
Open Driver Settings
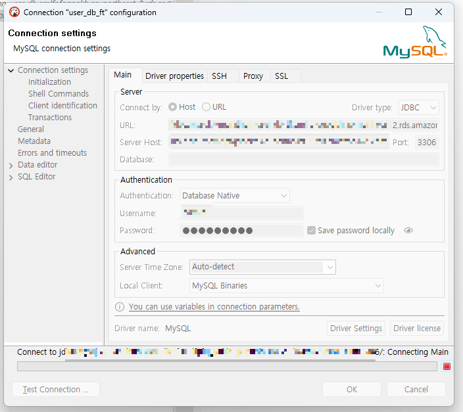point(356,328)
